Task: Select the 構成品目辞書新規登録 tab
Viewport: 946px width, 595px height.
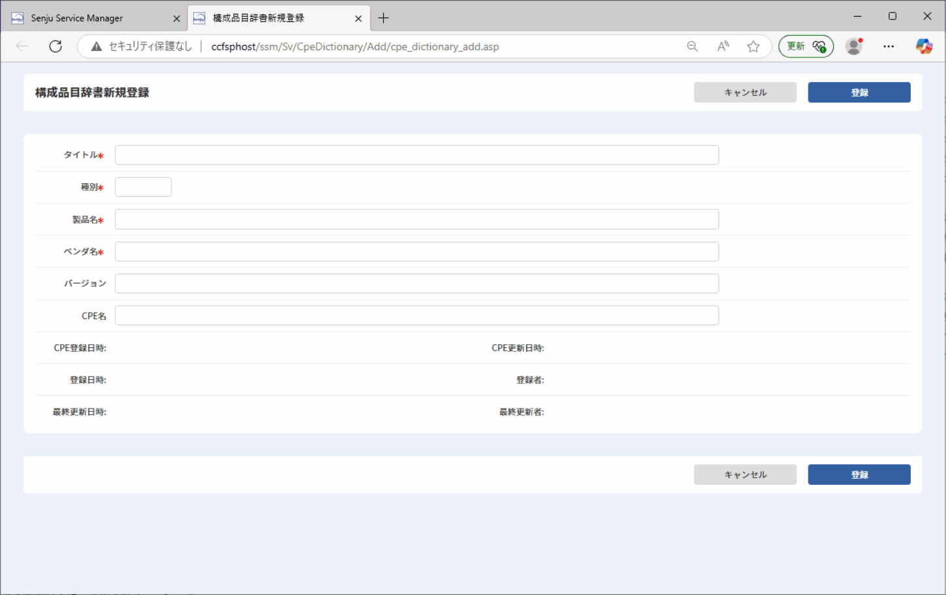Action: click(x=279, y=18)
